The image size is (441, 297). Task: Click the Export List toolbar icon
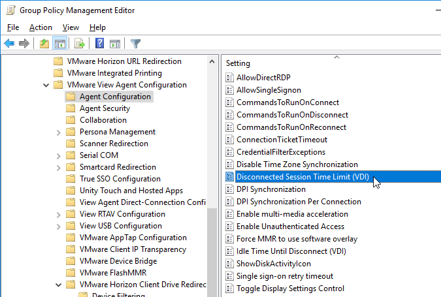click(80, 44)
